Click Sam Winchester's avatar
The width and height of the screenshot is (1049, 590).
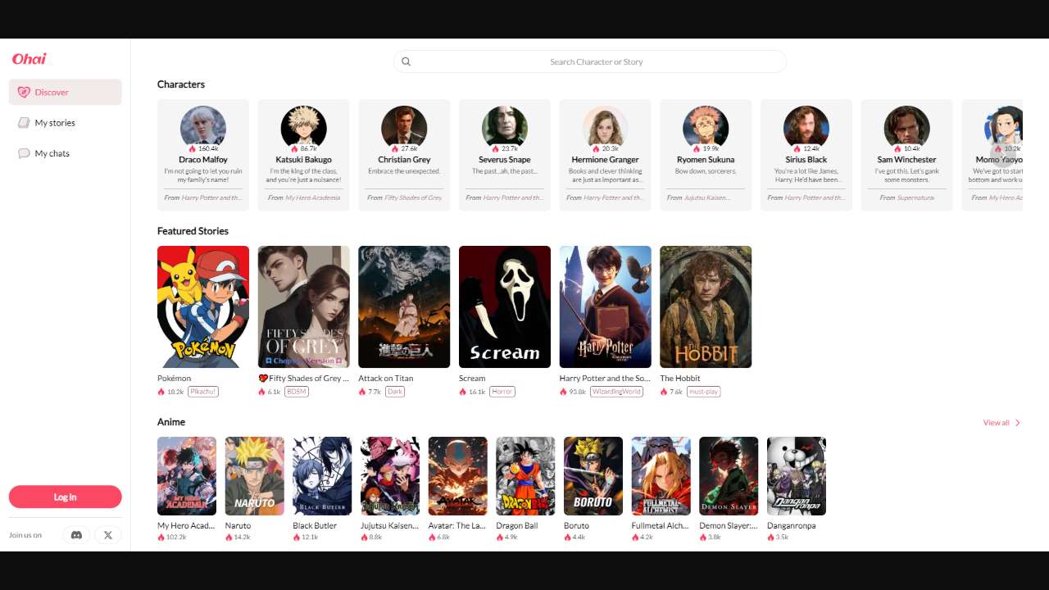pos(906,127)
